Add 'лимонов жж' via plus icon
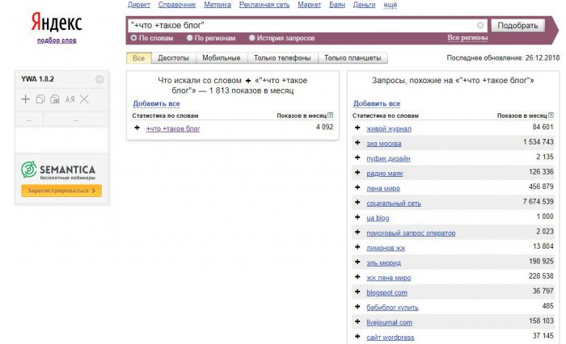The width and height of the screenshot is (566, 344). 357,247
